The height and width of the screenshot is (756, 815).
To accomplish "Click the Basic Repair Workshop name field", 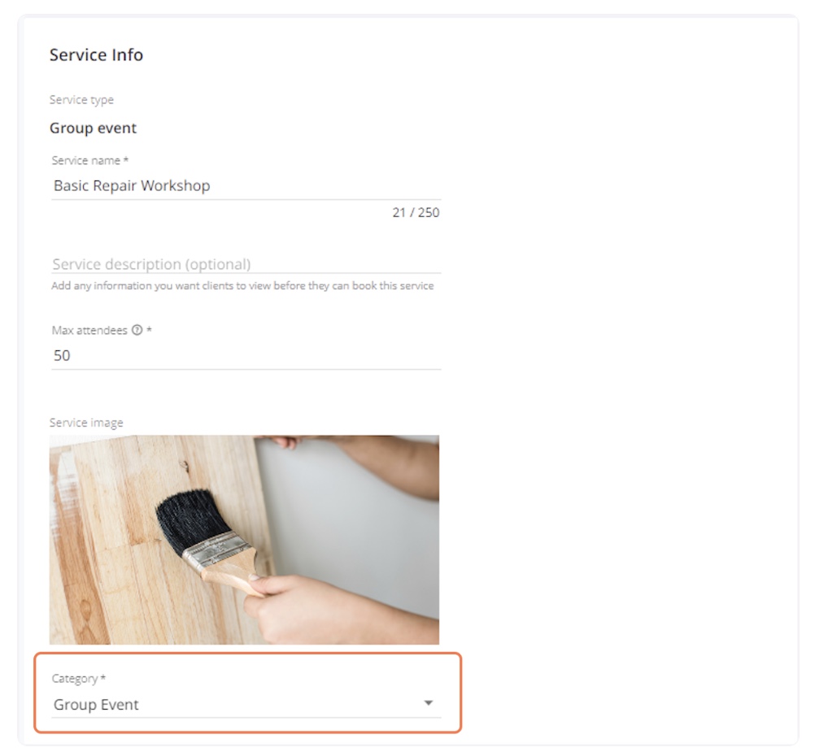I will click(244, 186).
